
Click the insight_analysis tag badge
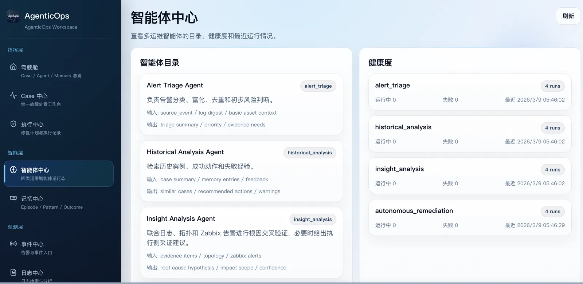[313, 219]
